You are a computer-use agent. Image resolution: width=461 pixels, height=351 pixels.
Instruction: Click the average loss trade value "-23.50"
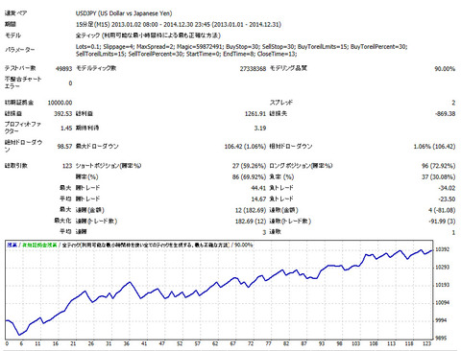point(447,199)
